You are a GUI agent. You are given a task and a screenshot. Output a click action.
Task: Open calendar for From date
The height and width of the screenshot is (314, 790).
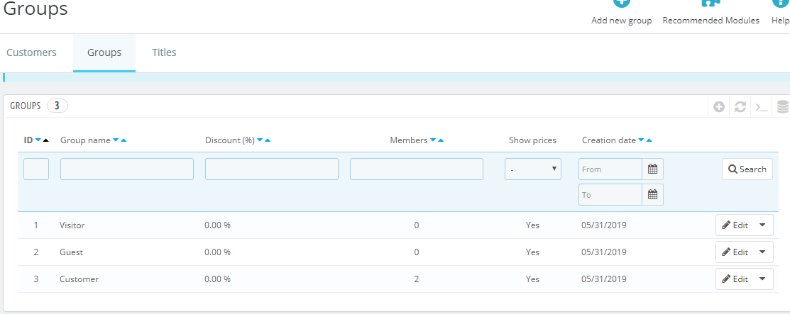(652, 169)
